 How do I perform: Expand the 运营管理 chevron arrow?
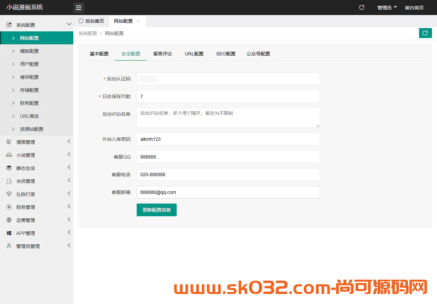coord(69,220)
